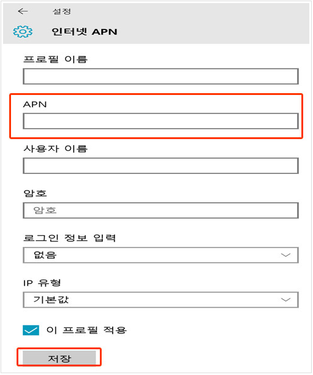Click the blue settings gear icon
This screenshot has width=313, height=375.
click(x=23, y=32)
